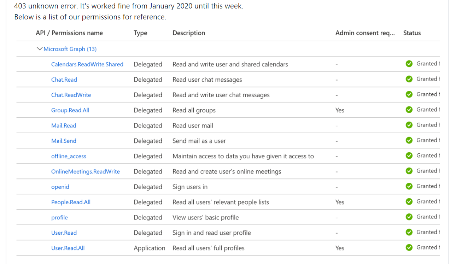Viewport: 462px width, 264px height.
Task: Click the green status icon in Group.Read.All row
Action: (409, 110)
